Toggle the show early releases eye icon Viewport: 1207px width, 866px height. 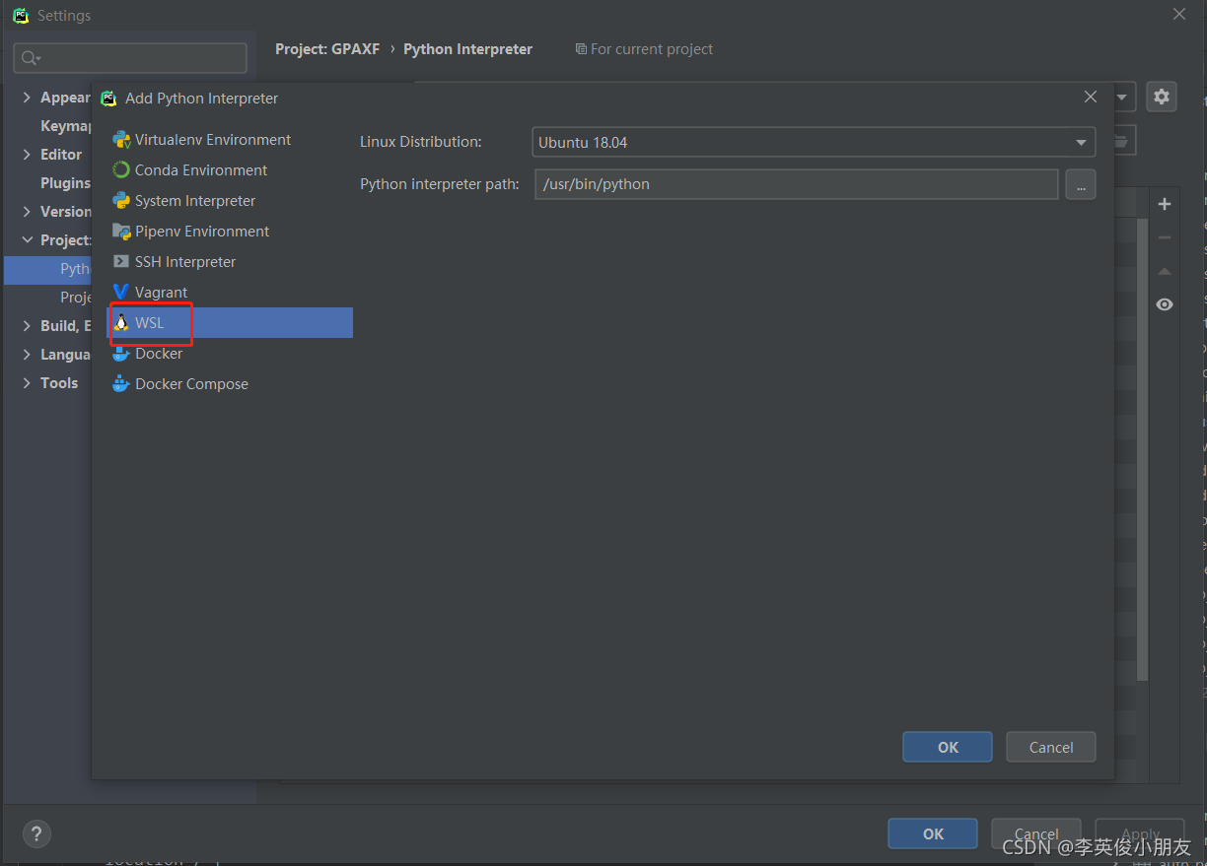[1165, 304]
